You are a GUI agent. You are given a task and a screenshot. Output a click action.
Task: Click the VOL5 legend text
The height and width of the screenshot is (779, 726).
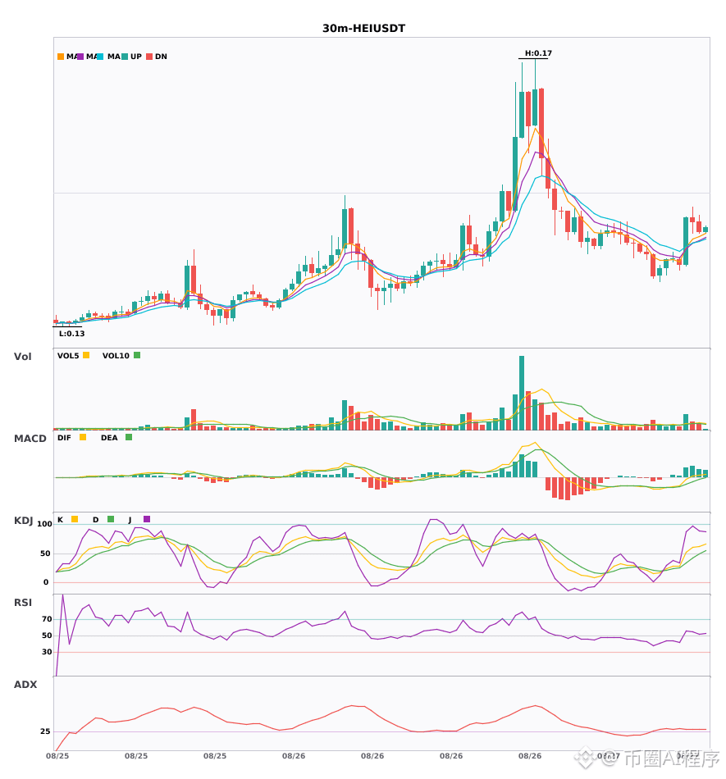pyautogui.click(x=68, y=356)
